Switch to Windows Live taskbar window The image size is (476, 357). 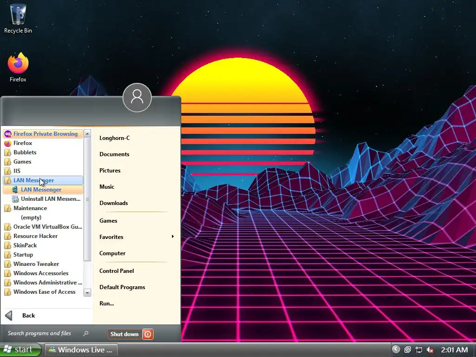(x=81, y=350)
